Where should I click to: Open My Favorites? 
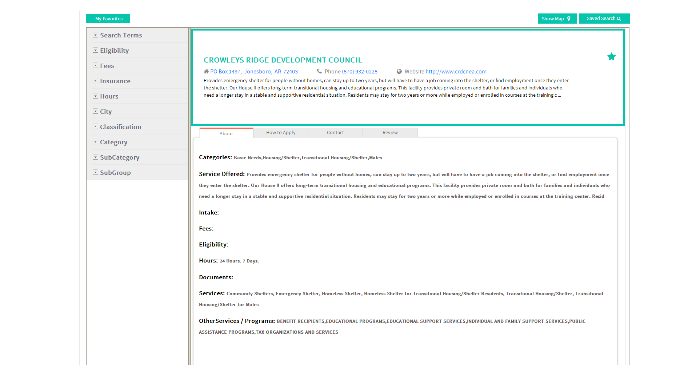click(x=108, y=19)
